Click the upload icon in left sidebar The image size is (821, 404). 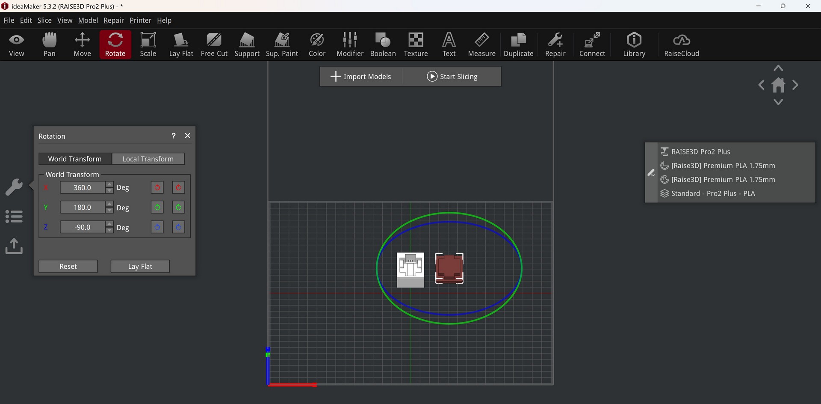click(14, 246)
